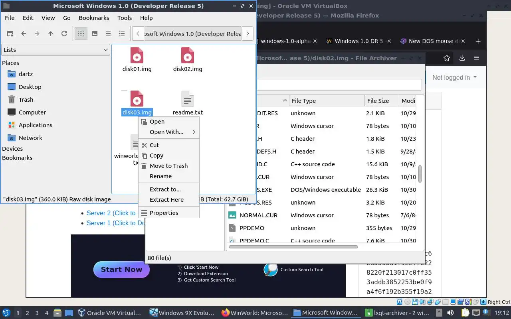Sort archive by File Type column

327,101
